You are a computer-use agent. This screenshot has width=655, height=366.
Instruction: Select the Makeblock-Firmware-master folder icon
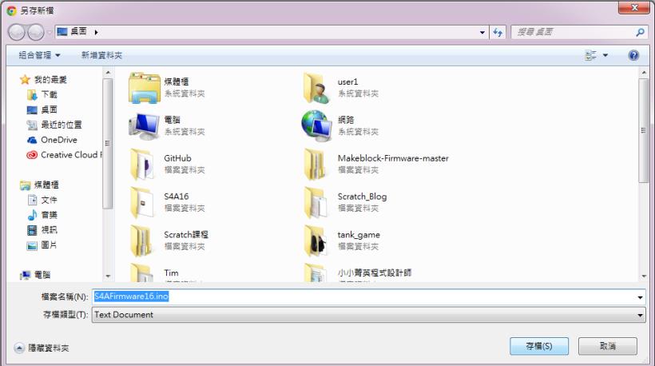point(316,164)
